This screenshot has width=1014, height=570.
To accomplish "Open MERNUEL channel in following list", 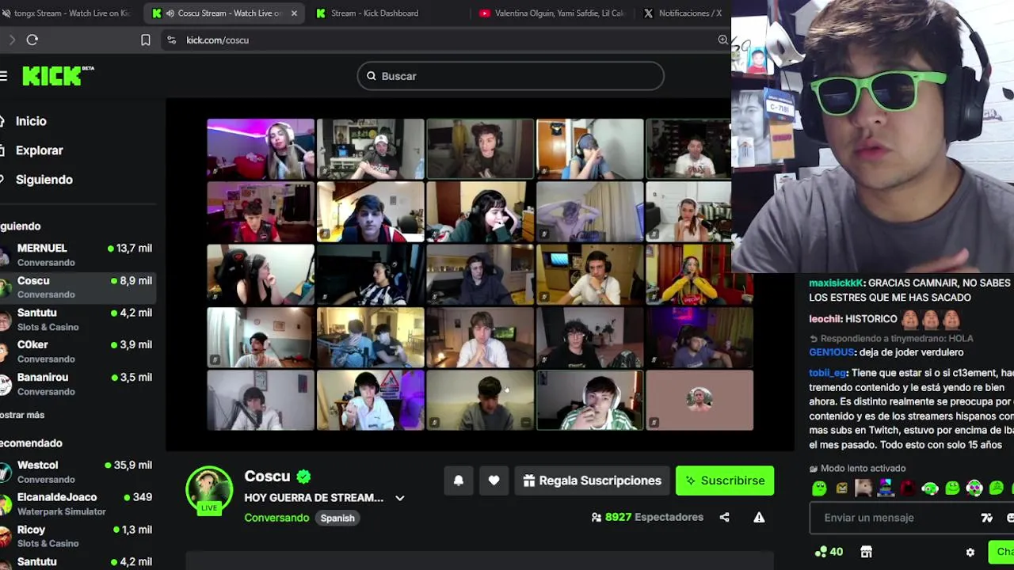I will 78,255.
